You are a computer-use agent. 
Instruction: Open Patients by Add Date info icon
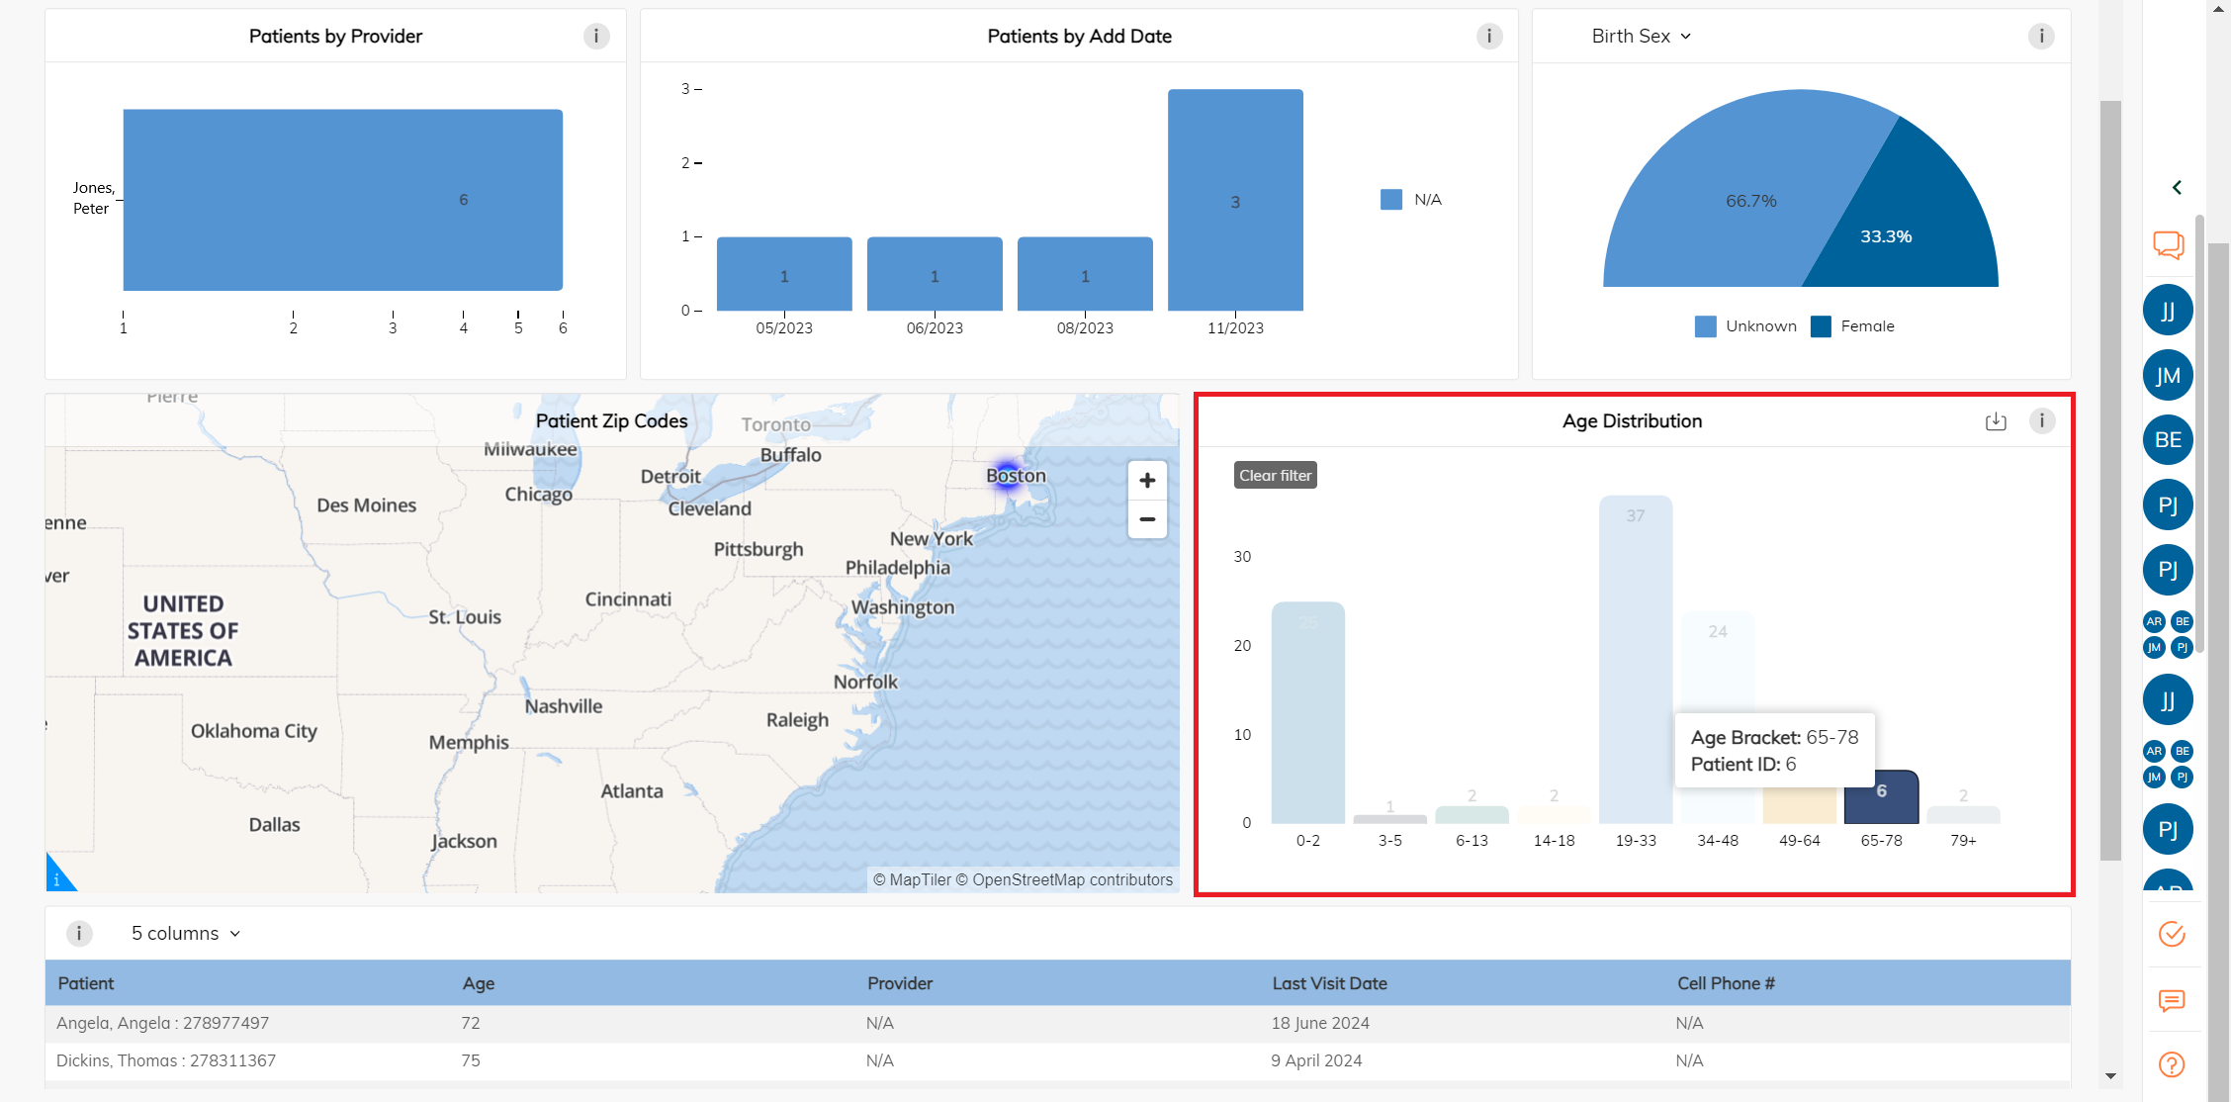(x=1489, y=37)
